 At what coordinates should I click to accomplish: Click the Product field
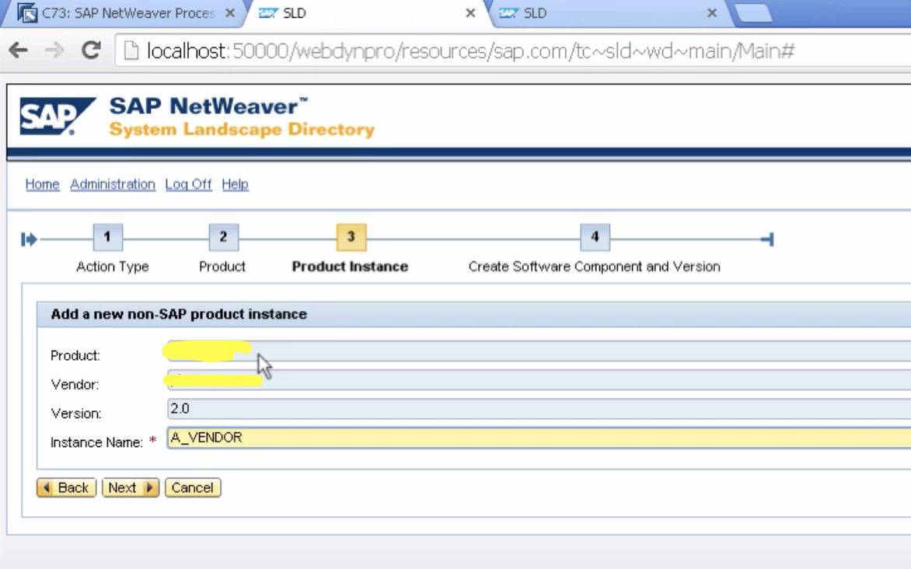[539, 351]
